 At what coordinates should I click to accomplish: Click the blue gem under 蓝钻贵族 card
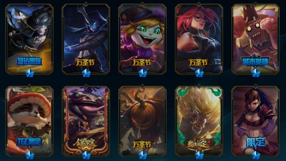tap(29, 73)
